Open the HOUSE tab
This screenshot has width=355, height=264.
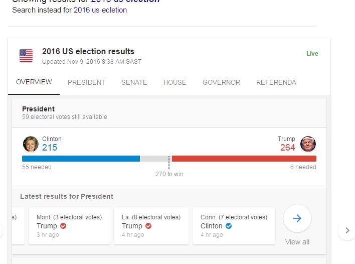click(x=175, y=82)
